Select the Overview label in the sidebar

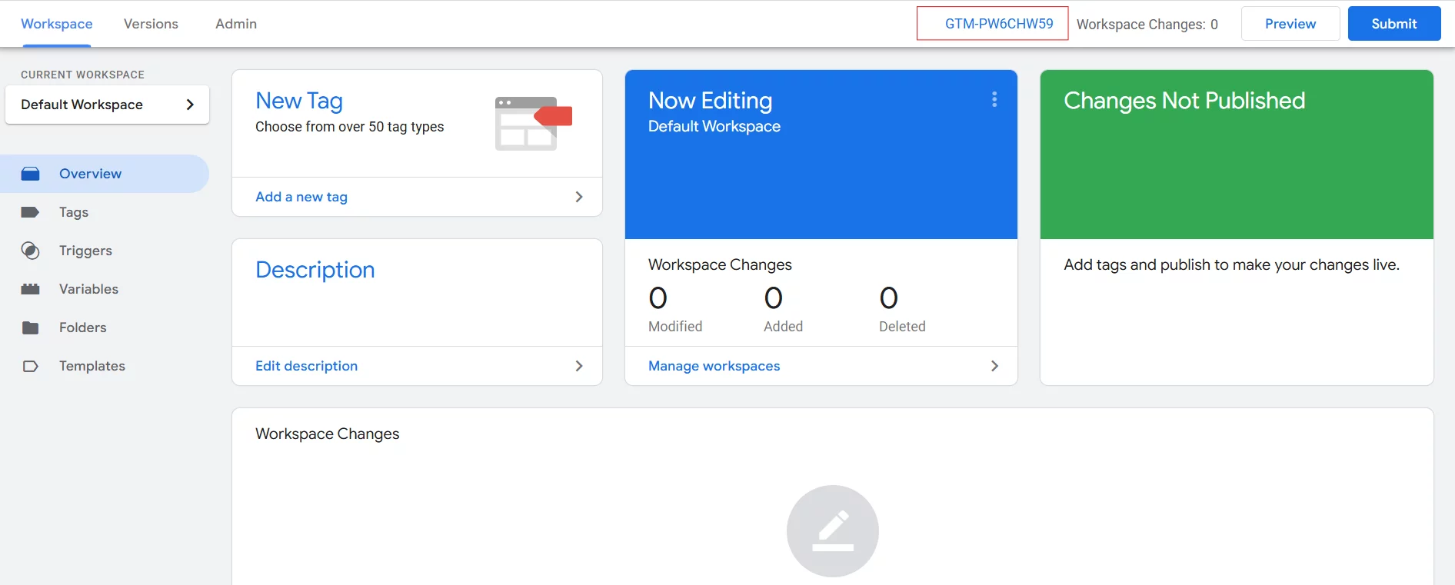(x=90, y=174)
